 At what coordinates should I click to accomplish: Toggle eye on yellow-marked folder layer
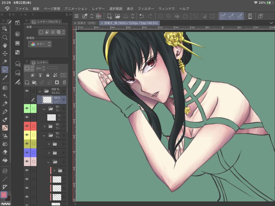27,135
